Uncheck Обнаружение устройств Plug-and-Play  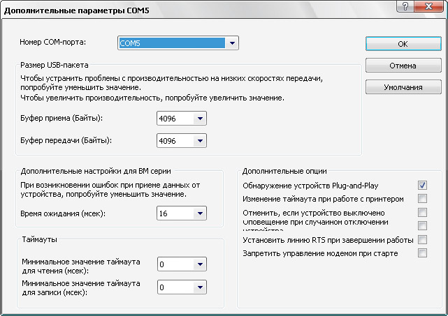pos(422,186)
